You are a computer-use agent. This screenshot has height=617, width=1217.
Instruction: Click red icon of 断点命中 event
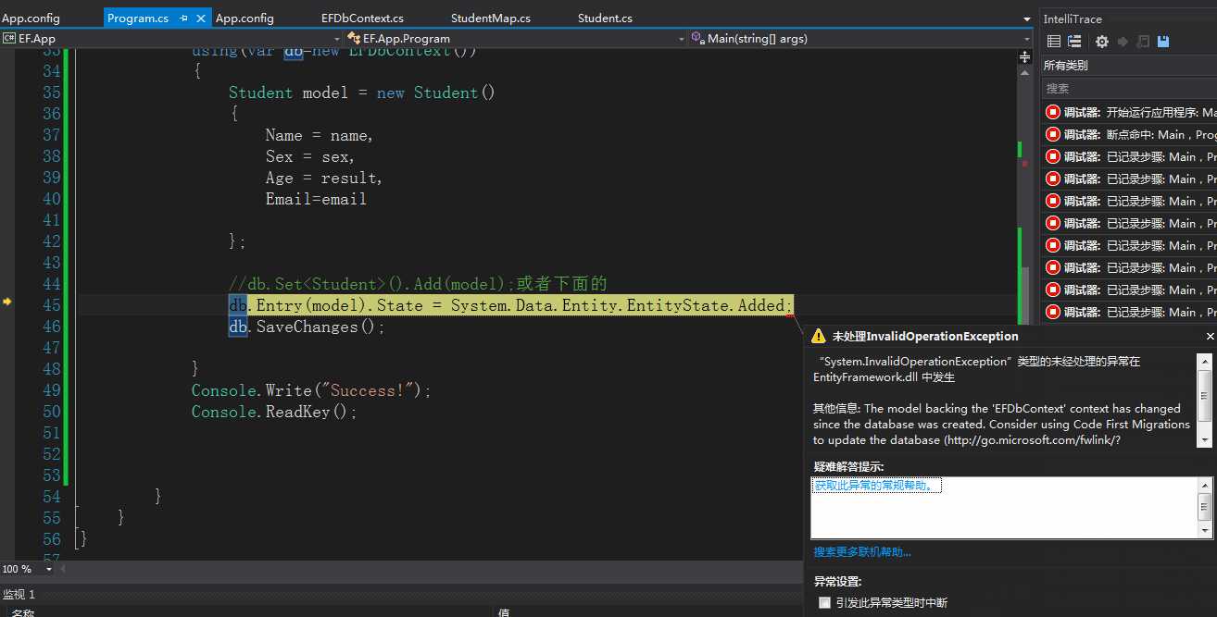coord(1052,134)
